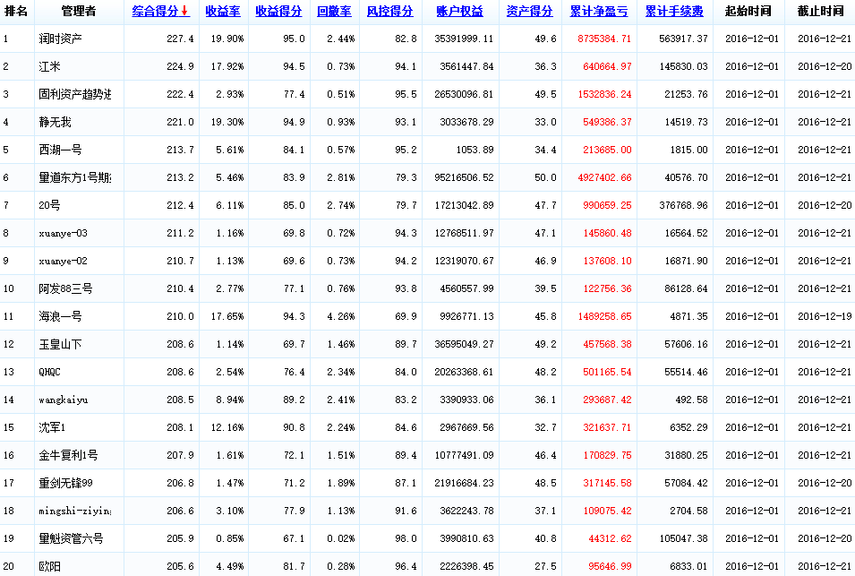
Task: Click composite score 205.6
Action: 180,567
